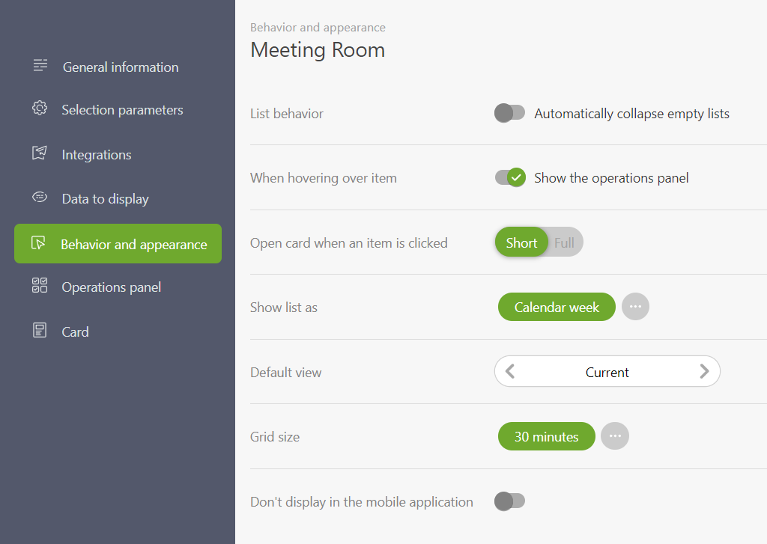Click the General information lines icon

tap(40, 65)
